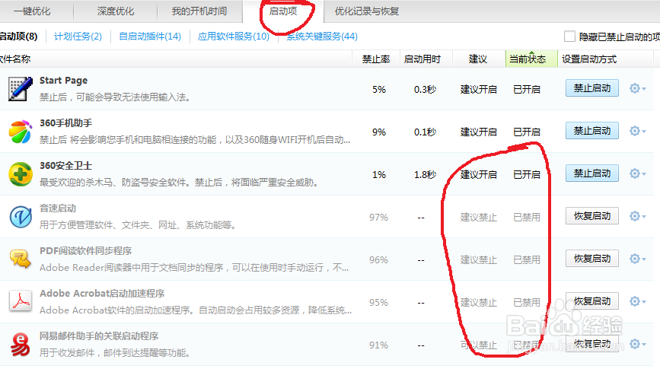This screenshot has height=369, width=660.
Task: Select 启动项(8) sub-tab
Action: 18,37
